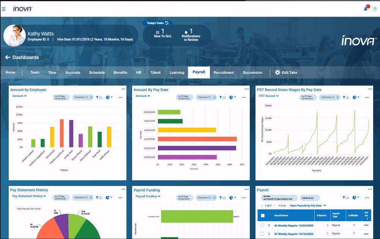Viewport: 380px width, 239px height.
Task: Refresh Today's Tasks
Action: pos(166,23)
